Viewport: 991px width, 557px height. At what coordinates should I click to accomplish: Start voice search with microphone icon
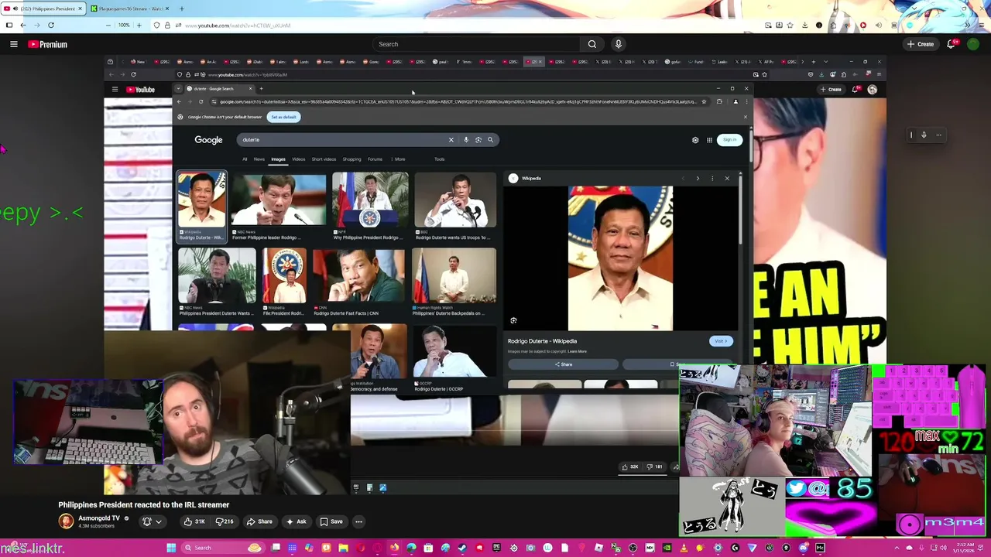tap(618, 44)
